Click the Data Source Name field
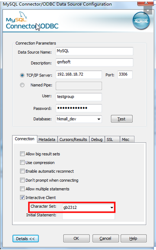Image resolution: width=156 pixels, height=250 pixels. (x=94, y=51)
